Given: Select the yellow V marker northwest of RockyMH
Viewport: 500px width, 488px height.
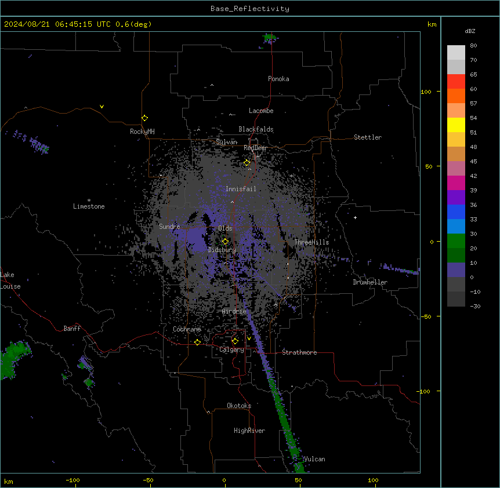Looking at the screenshot, I should click(x=102, y=107).
